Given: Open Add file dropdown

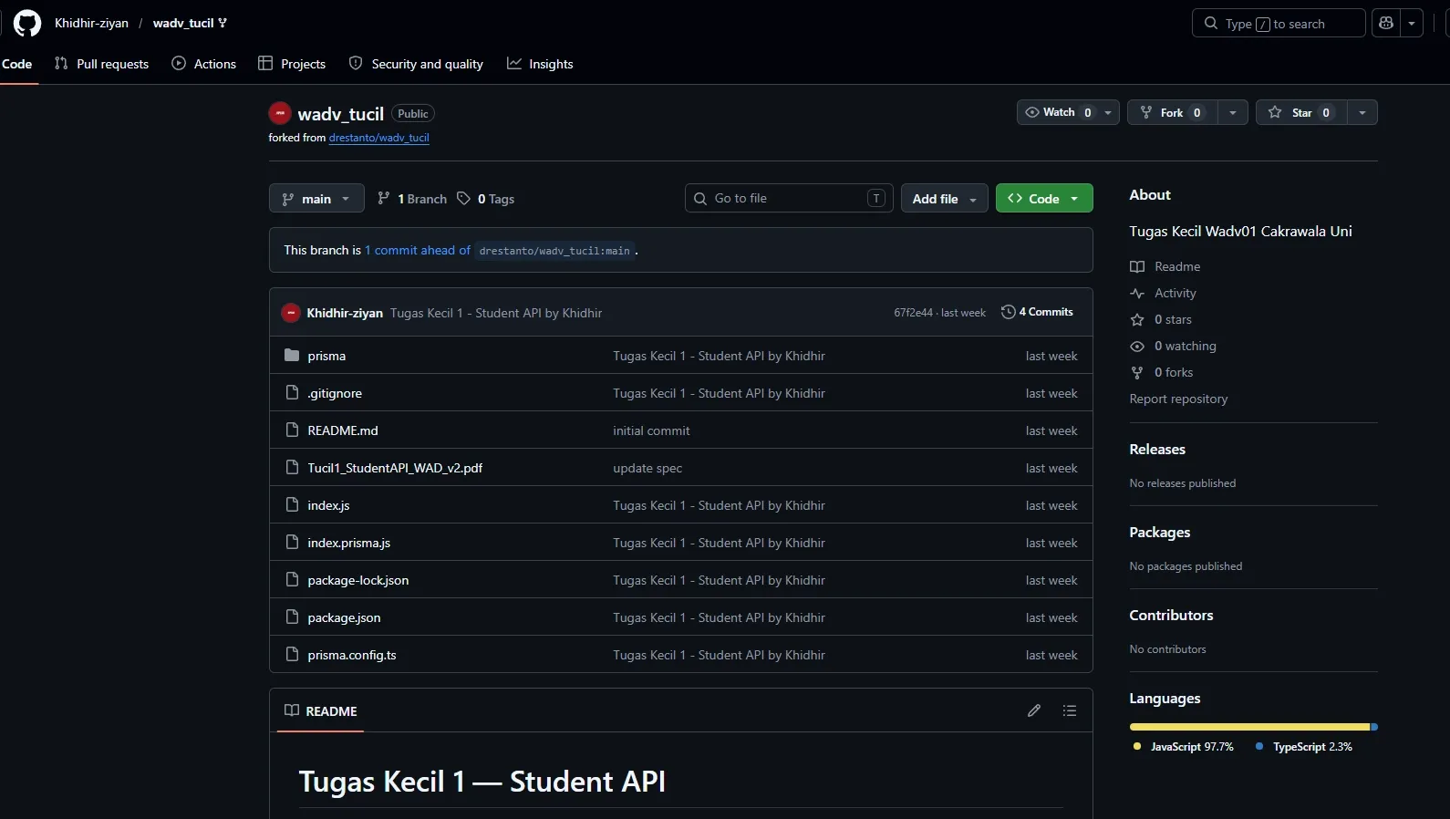Looking at the screenshot, I should tap(944, 198).
